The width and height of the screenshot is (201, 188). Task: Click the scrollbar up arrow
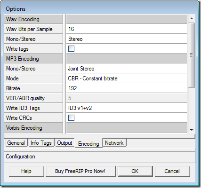pos(192,18)
